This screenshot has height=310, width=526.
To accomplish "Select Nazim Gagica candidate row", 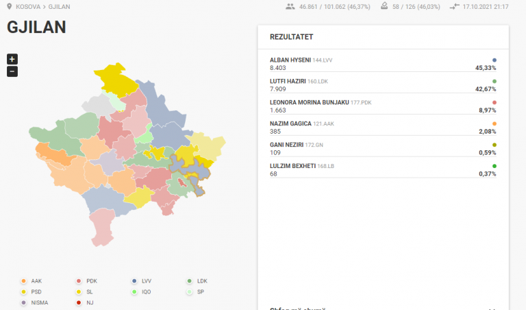I will pos(383,128).
